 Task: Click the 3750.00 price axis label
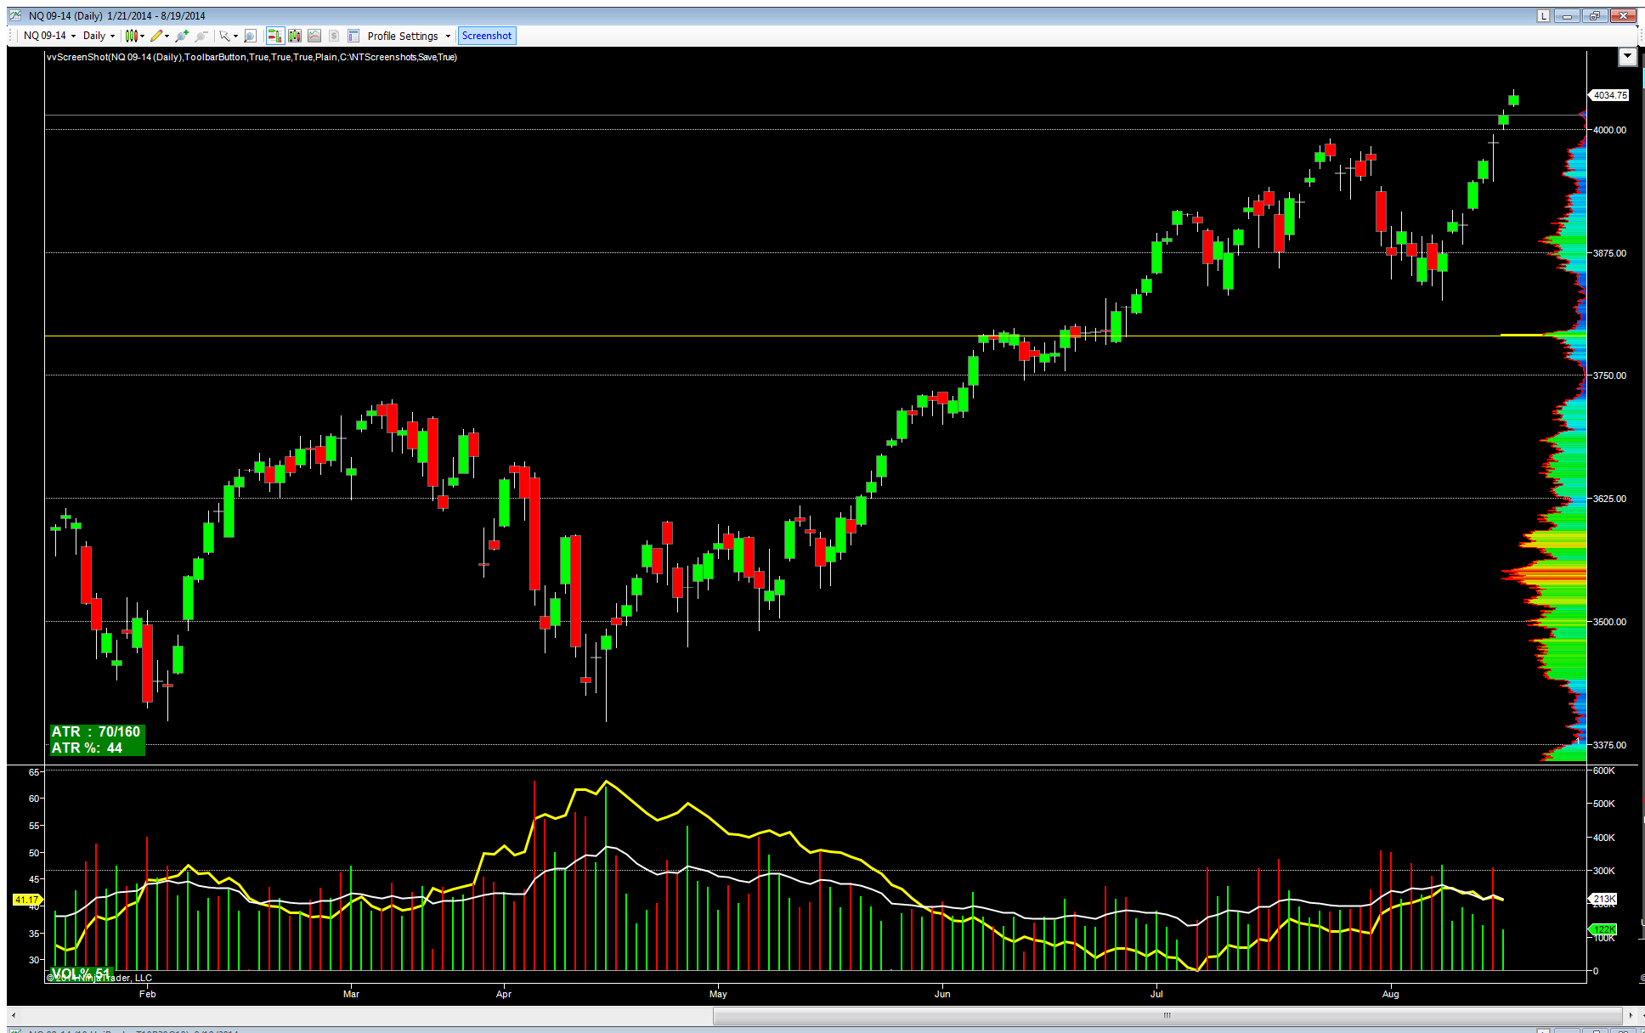pos(1609,375)
